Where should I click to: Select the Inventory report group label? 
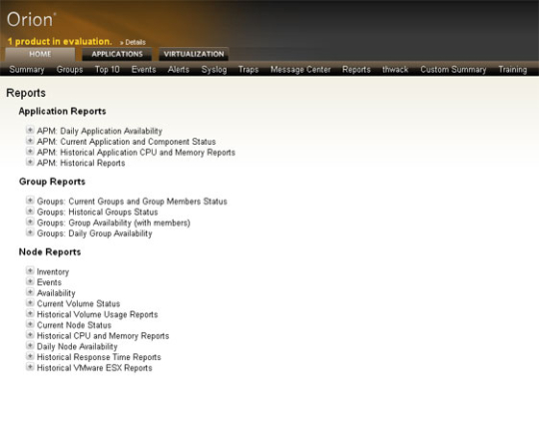pyautogui.click(x=53, y=271)
